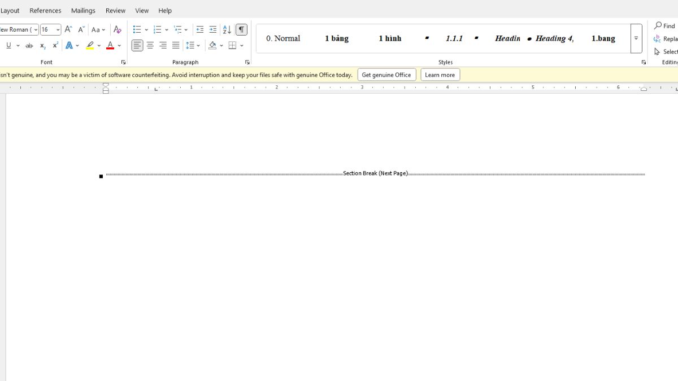Increase the paragraph indent

pyautogui.click(x=212, y=29)
